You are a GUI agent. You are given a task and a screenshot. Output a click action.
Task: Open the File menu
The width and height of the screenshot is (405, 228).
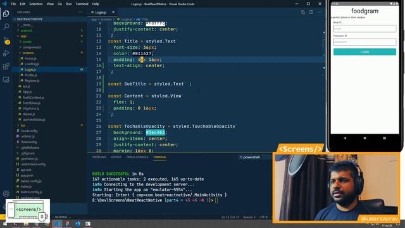tap(13, 4)
